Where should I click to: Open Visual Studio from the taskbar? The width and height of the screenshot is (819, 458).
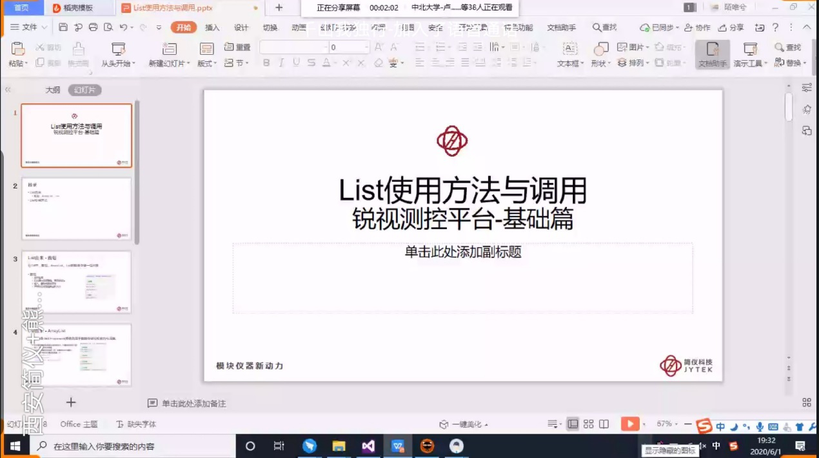click(x=368, y=446)
